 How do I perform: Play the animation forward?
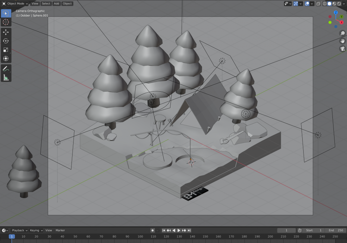(179, 230)
